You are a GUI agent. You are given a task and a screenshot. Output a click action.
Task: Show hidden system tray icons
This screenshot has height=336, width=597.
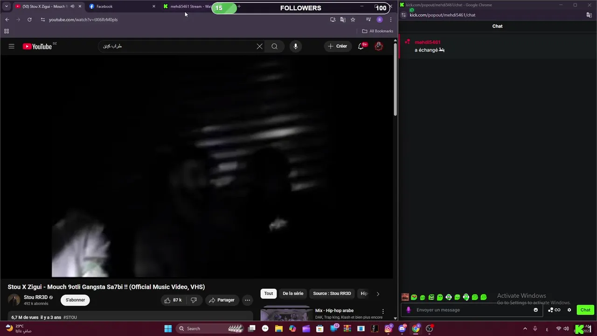coord(525,329)
